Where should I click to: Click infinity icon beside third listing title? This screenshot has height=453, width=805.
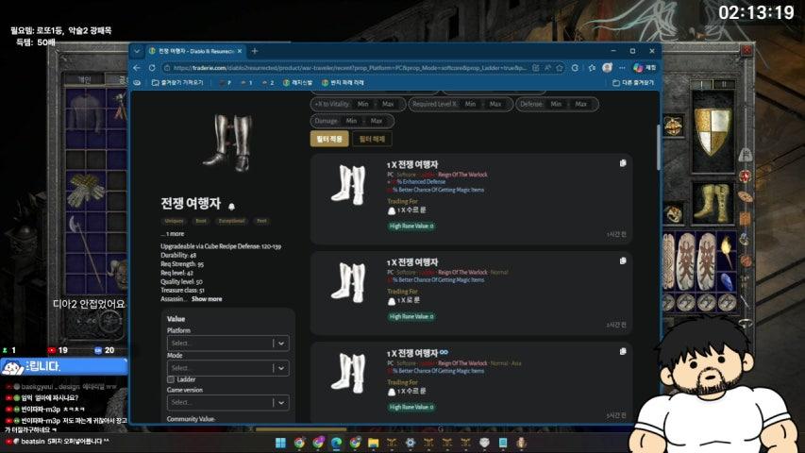pyautogui.click(x=444, y=352)
